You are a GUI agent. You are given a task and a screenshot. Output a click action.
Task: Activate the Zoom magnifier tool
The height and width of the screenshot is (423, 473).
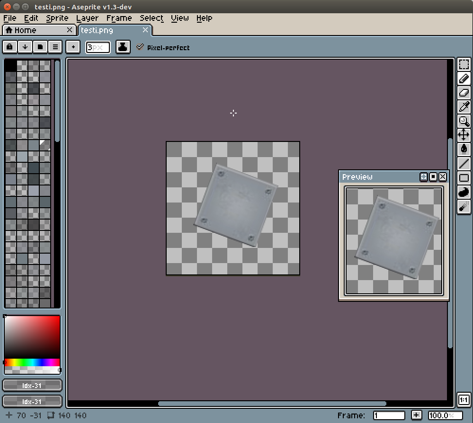pos(464,122)
